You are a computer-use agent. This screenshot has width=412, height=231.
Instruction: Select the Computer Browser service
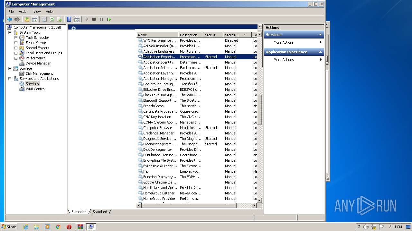(x=197, y=128)
